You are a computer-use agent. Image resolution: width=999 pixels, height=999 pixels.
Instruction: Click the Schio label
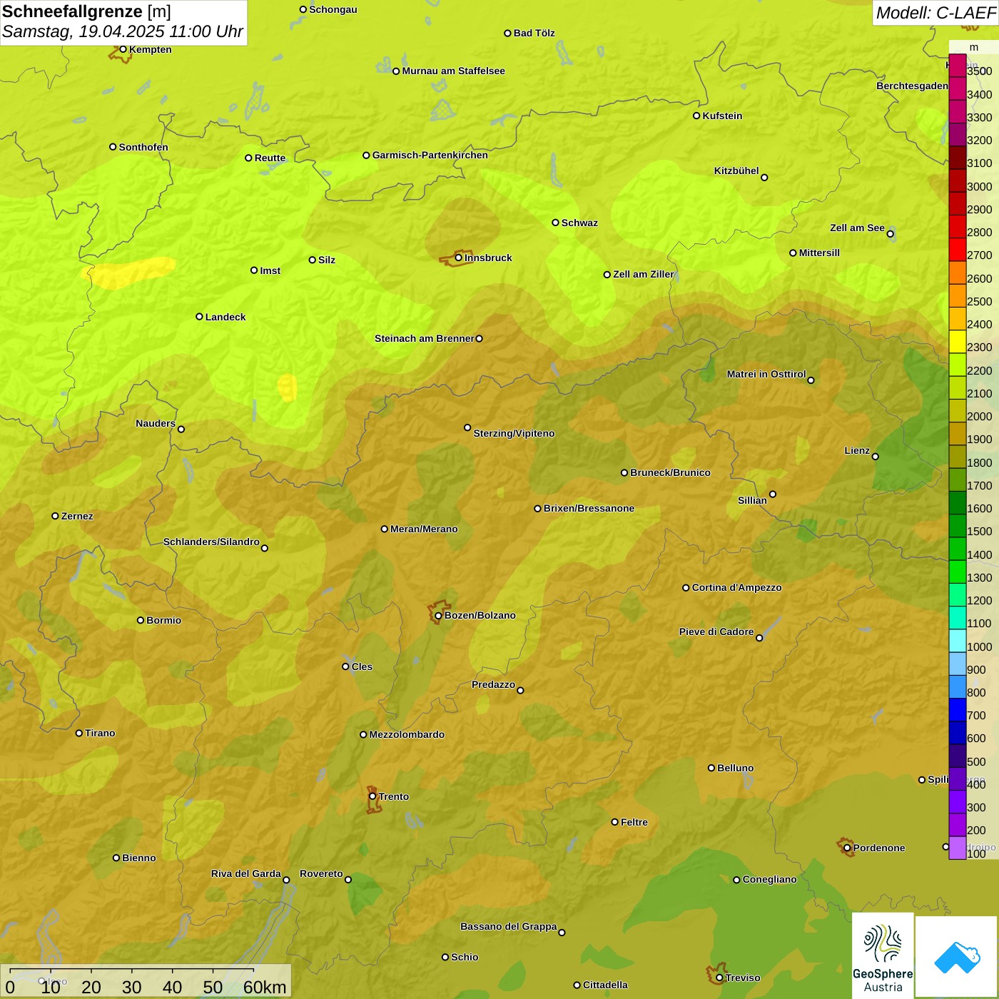point(465,957)
